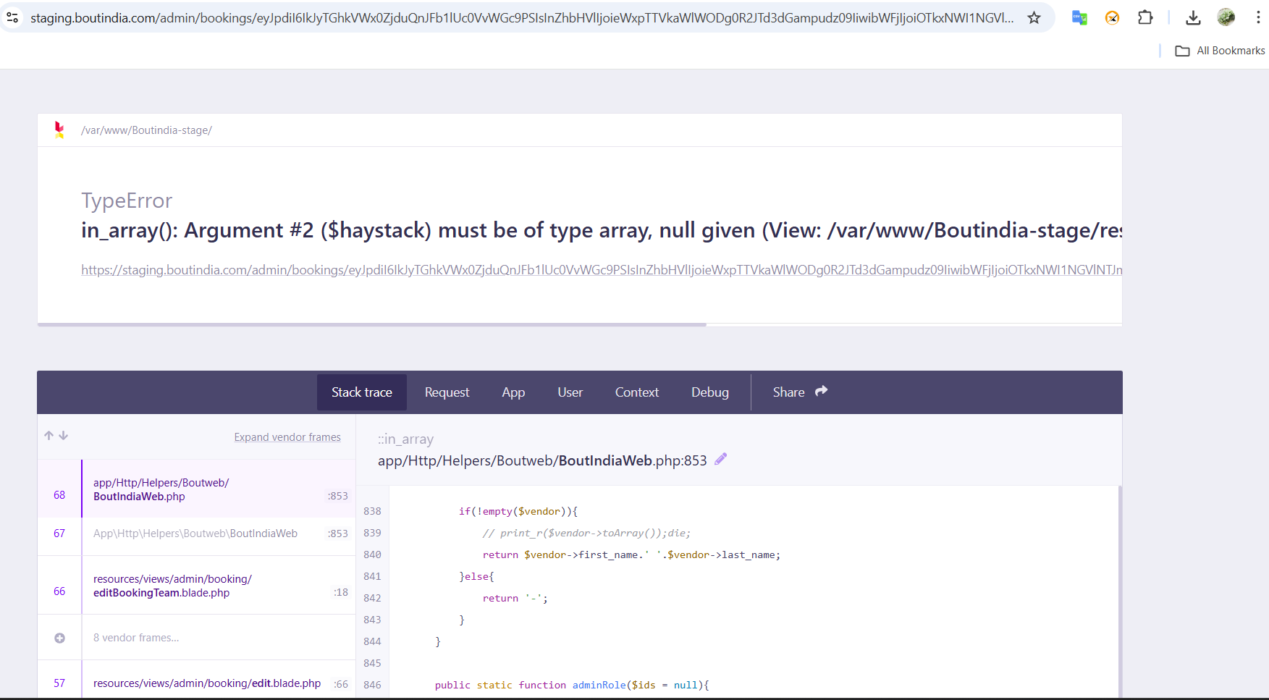
Task: Open the browser Extensions puzzle icon
Action: pos(1145,17)
